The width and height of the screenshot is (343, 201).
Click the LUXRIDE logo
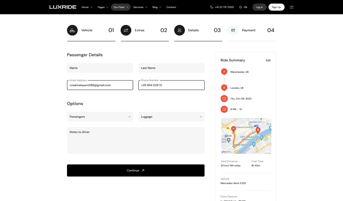pos(62,7)
